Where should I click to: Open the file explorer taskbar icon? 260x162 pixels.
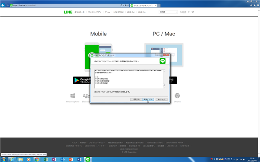coord(20,159)
